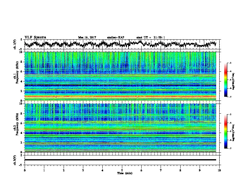The width and height of the screenshot is (247, 191).
Task: Click the "0" tick on the time axis
Action: pyautogui.click(x=25, y=170)
